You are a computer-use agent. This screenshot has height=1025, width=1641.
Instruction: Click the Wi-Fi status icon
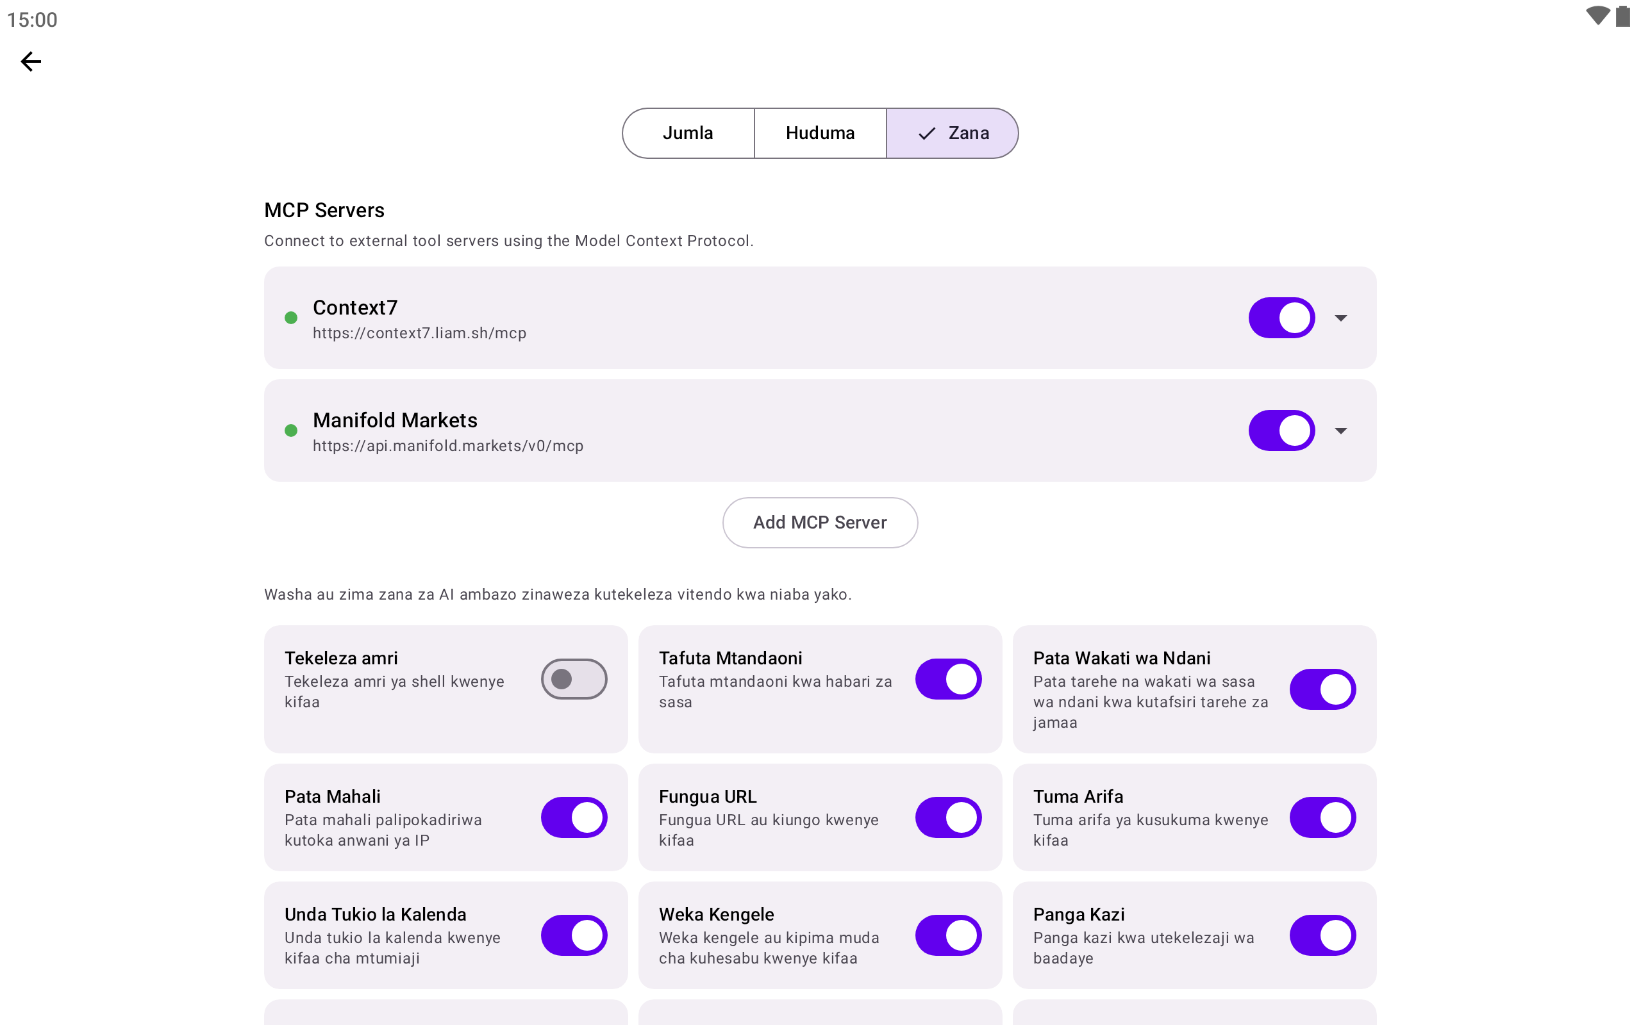click(x=1597, y=15)
